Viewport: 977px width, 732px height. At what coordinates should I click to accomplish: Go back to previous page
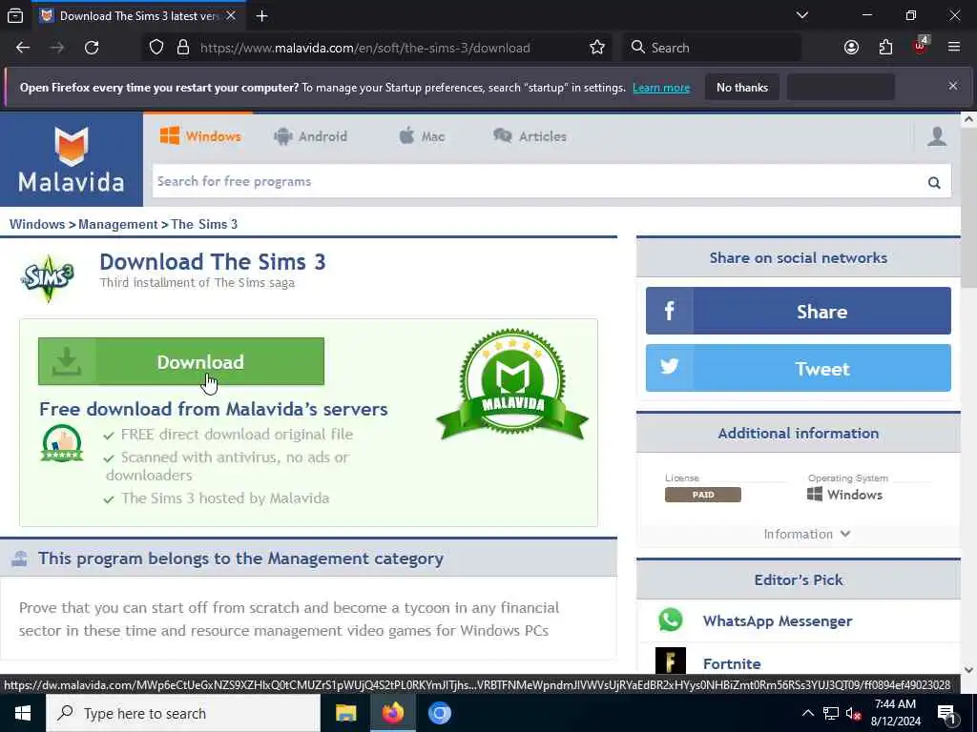[x=23, y=48]
